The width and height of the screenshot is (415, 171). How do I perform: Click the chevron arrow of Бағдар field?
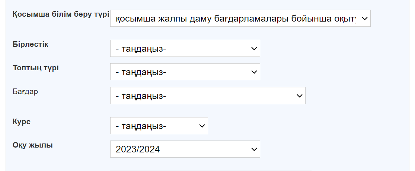(300, 96)
